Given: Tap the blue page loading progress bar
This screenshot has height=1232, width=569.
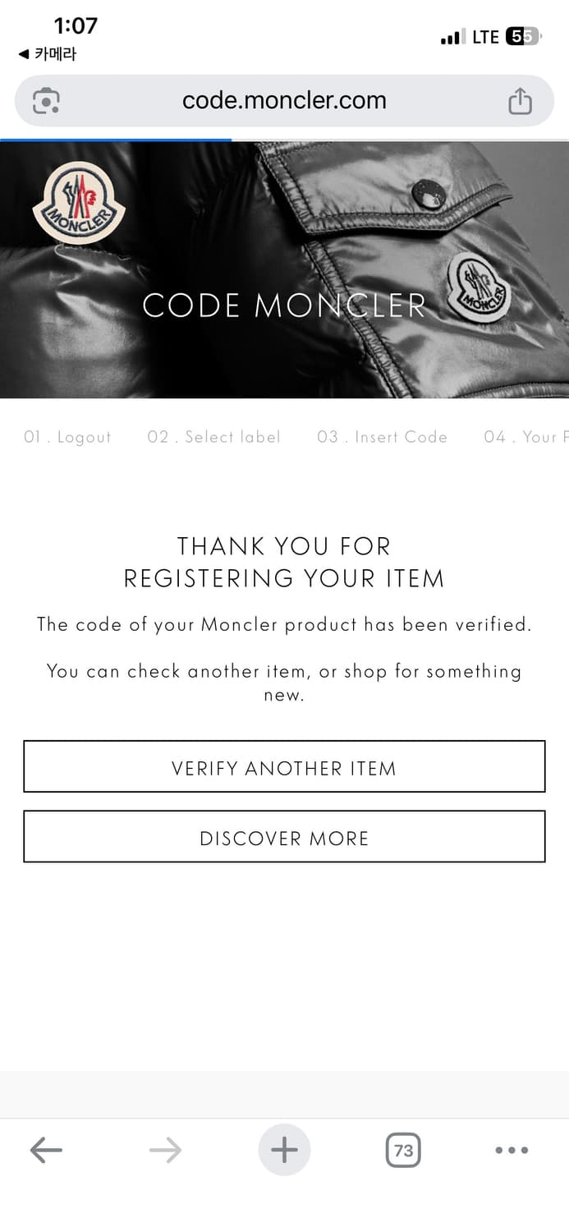Looking at the screenshot, I should pyautogui.click(x=116, y=140).
